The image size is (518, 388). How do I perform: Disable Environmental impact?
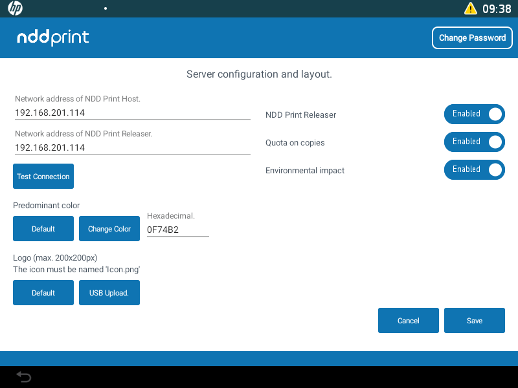[474, 169]
